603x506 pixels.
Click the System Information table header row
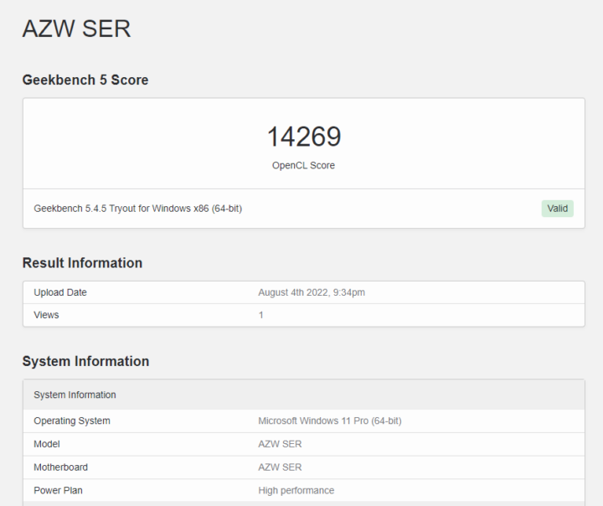click(304, 395)
